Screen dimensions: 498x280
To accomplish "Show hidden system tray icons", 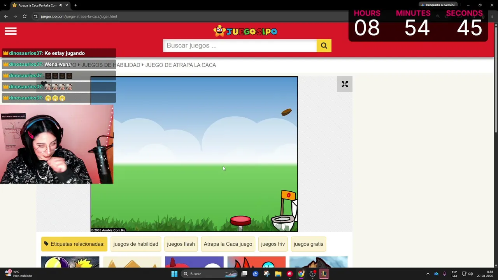I will point(428,274).
